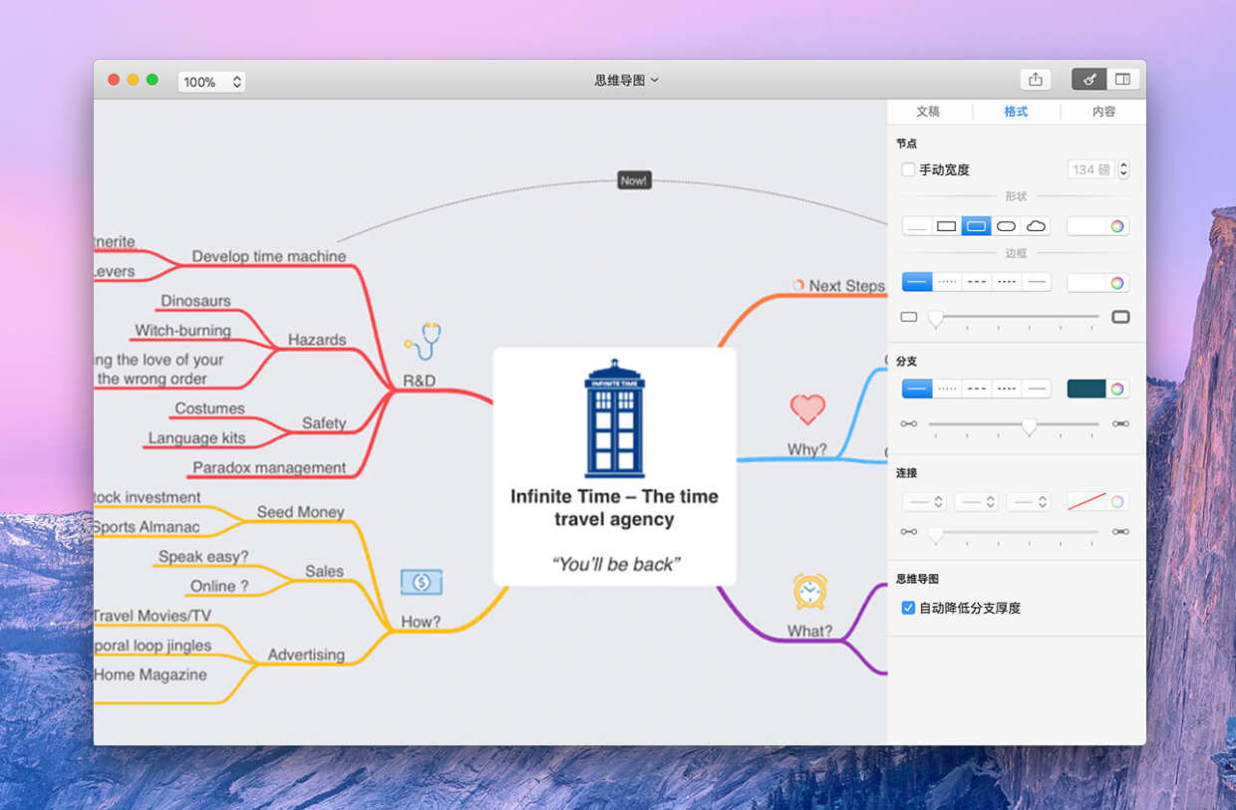This screenshot has width=1236, height=810.
Task: Select the capsule node shape
Action: pos(1007,226)
